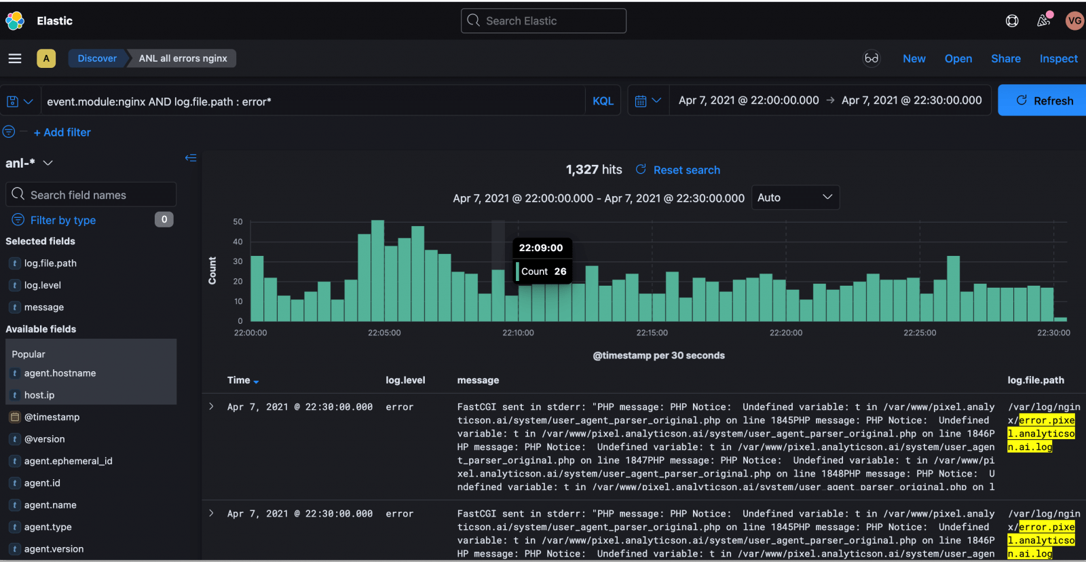This screenshot has width=1086, height=562.
Task: Click the message selected field
Action: point(44,307)
